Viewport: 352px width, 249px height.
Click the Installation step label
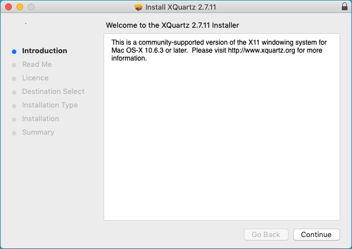coord(40,119)
